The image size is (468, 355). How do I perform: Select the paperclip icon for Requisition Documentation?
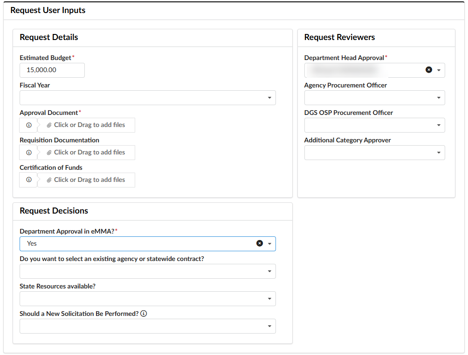49,152
